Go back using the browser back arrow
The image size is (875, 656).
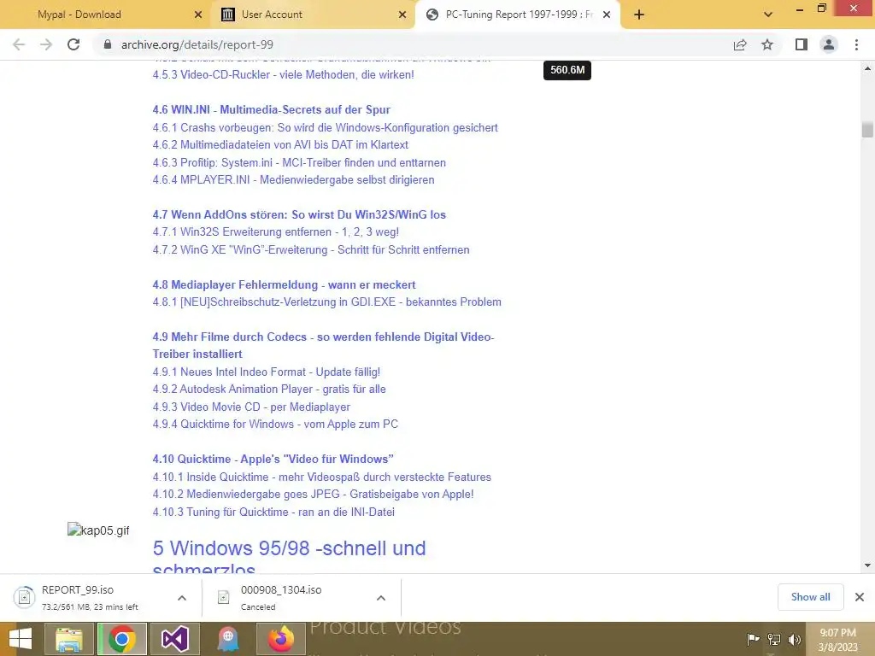coord(19,44)
